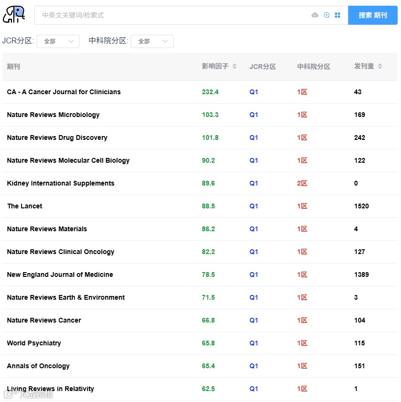Open Nature Reviews Molecular Cell Biology
The image size is (401, 402).
(x=68, y=160)
